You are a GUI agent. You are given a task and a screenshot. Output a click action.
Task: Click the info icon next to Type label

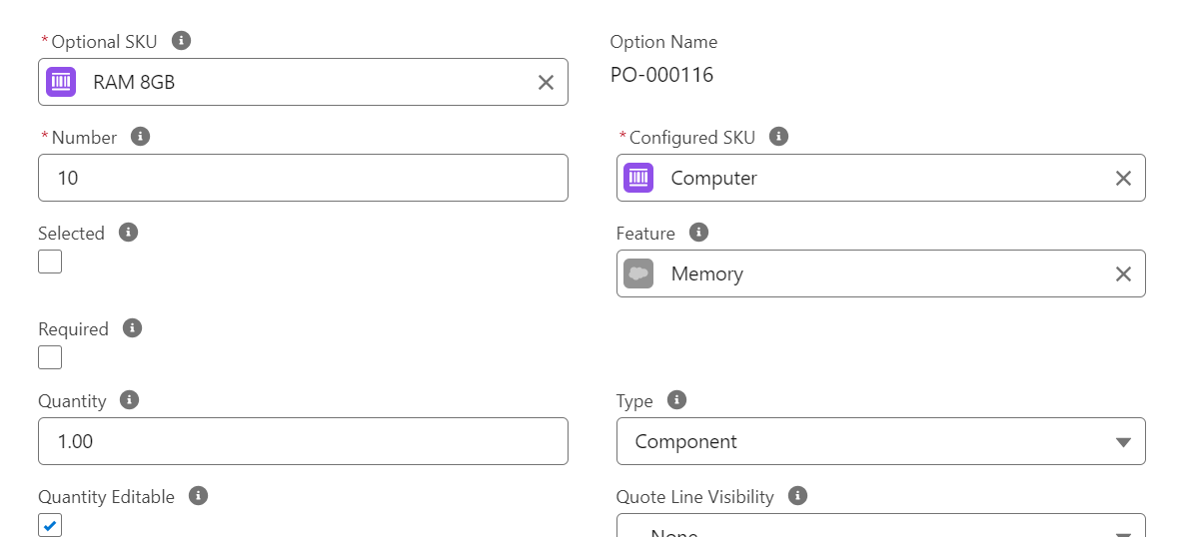click(x=676, y=400)
